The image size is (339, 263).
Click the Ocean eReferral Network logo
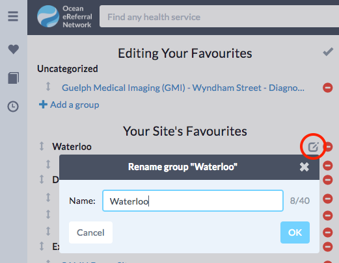[x=64, y=17]
